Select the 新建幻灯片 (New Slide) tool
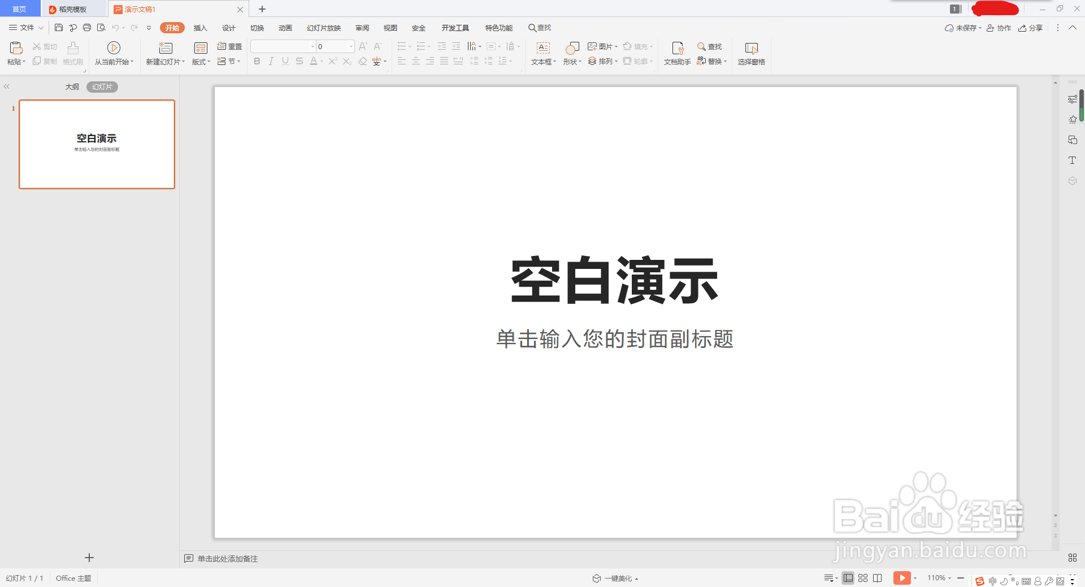 point(164,54)
